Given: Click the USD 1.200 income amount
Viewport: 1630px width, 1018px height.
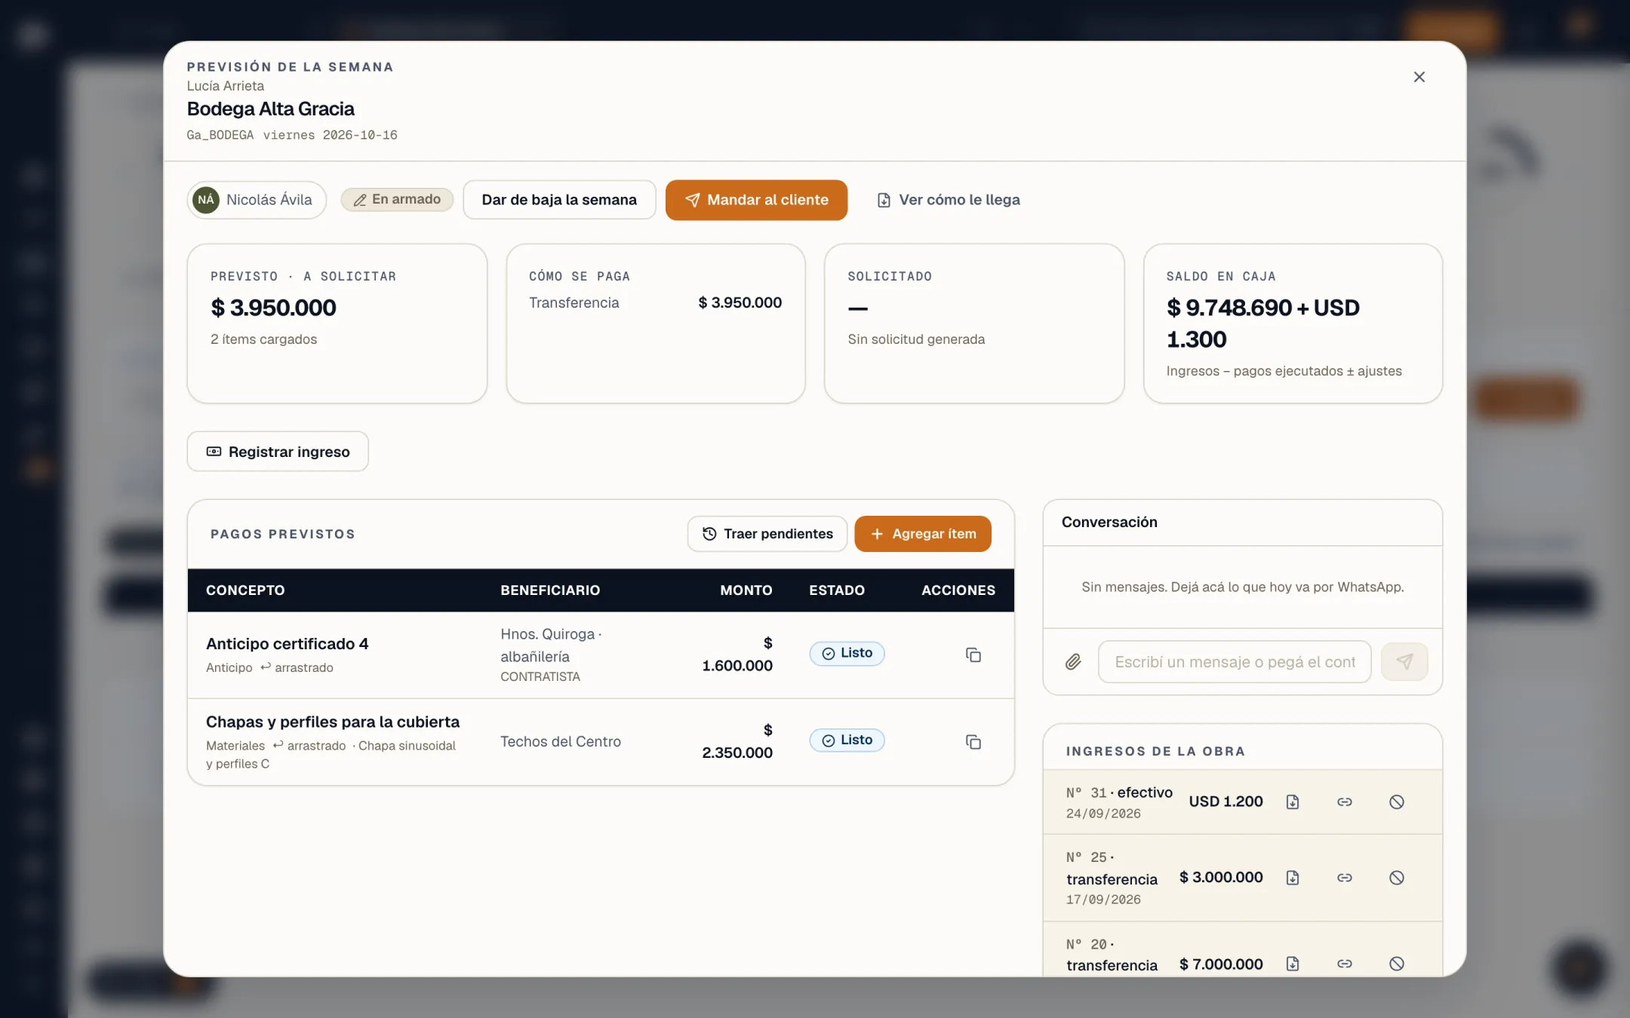Looking at the screenshot, I should click(x=1226, y=802).
